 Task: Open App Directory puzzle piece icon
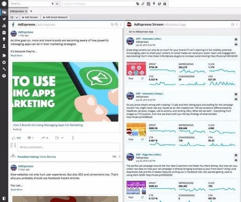tap(4, 56)
